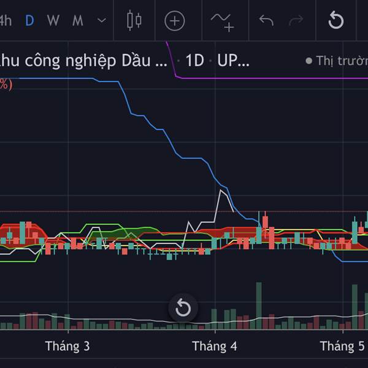Click the 'UP...' exchange label
The height and width of the screenshot is (368, 368).
(x=233, y=61)
